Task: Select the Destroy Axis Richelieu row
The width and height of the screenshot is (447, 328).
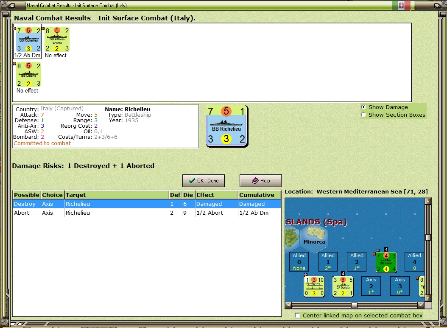Action: pos(147,204)
